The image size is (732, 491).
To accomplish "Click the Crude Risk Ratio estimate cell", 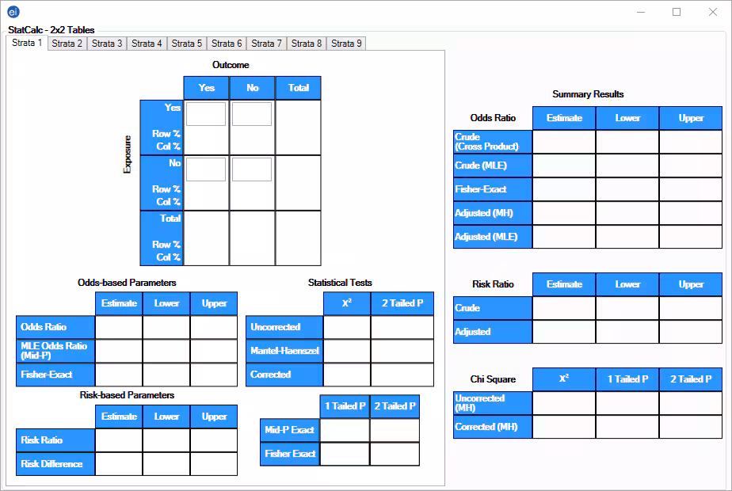I will tap(563, 308).
